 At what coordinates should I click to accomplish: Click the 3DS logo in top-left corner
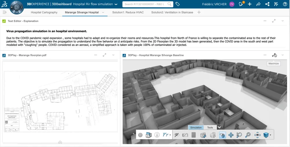pyautogui.click(x=4, y=4)
